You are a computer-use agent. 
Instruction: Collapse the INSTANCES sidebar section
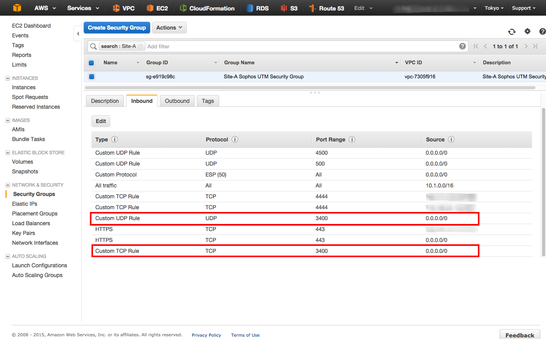pyautogui.click(x=7, y=78)
